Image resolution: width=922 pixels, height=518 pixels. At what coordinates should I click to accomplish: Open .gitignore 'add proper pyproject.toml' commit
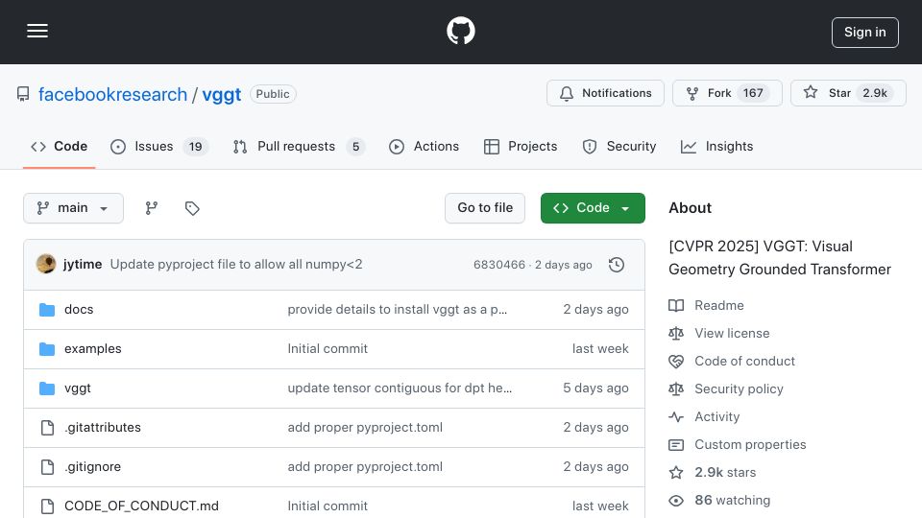(365, 467)
